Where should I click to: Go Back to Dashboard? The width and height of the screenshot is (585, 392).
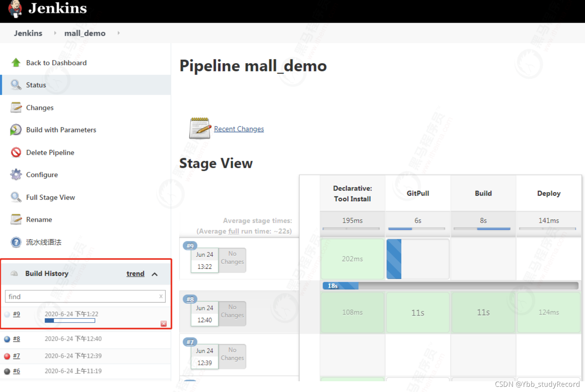(x=56, y=63)
